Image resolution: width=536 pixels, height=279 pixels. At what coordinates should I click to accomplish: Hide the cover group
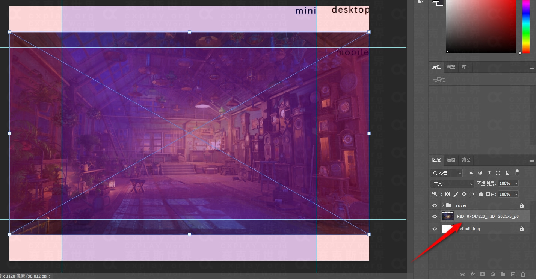(x=435, y=205)
